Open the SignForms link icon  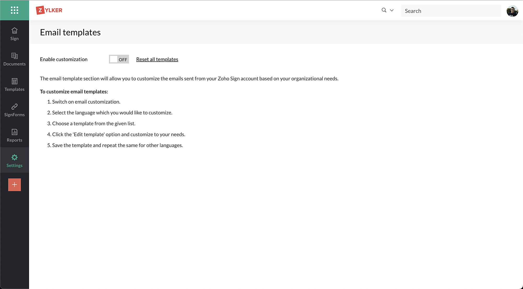14,107
